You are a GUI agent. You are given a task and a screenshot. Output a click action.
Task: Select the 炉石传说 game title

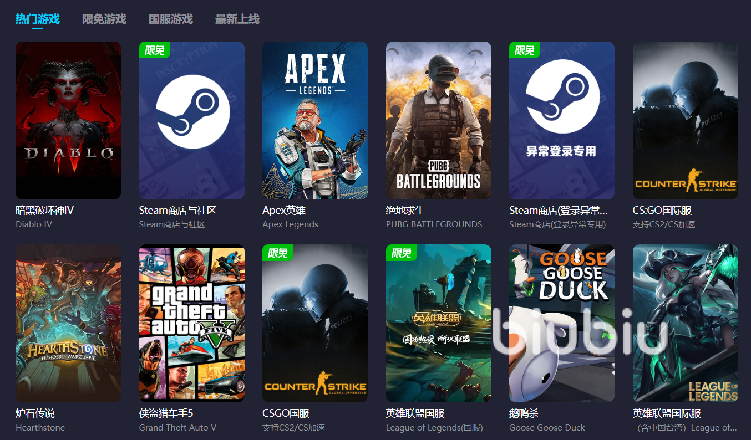tap(35, 413)
